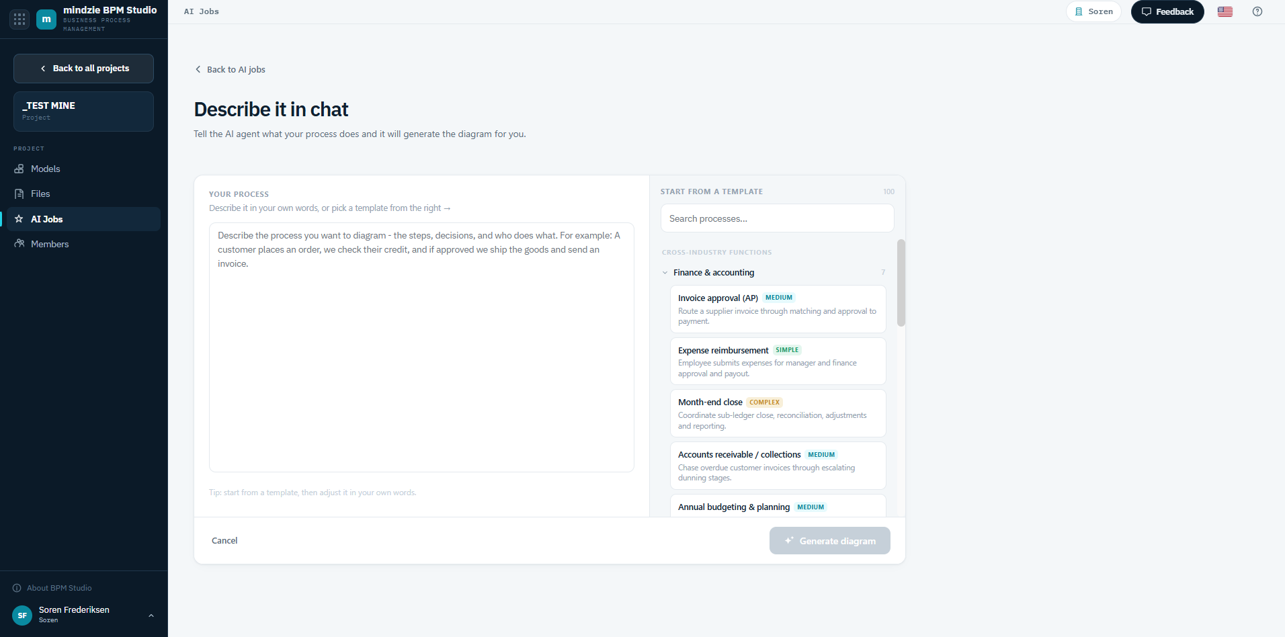Focus the Search processes field

click(778, 218)
